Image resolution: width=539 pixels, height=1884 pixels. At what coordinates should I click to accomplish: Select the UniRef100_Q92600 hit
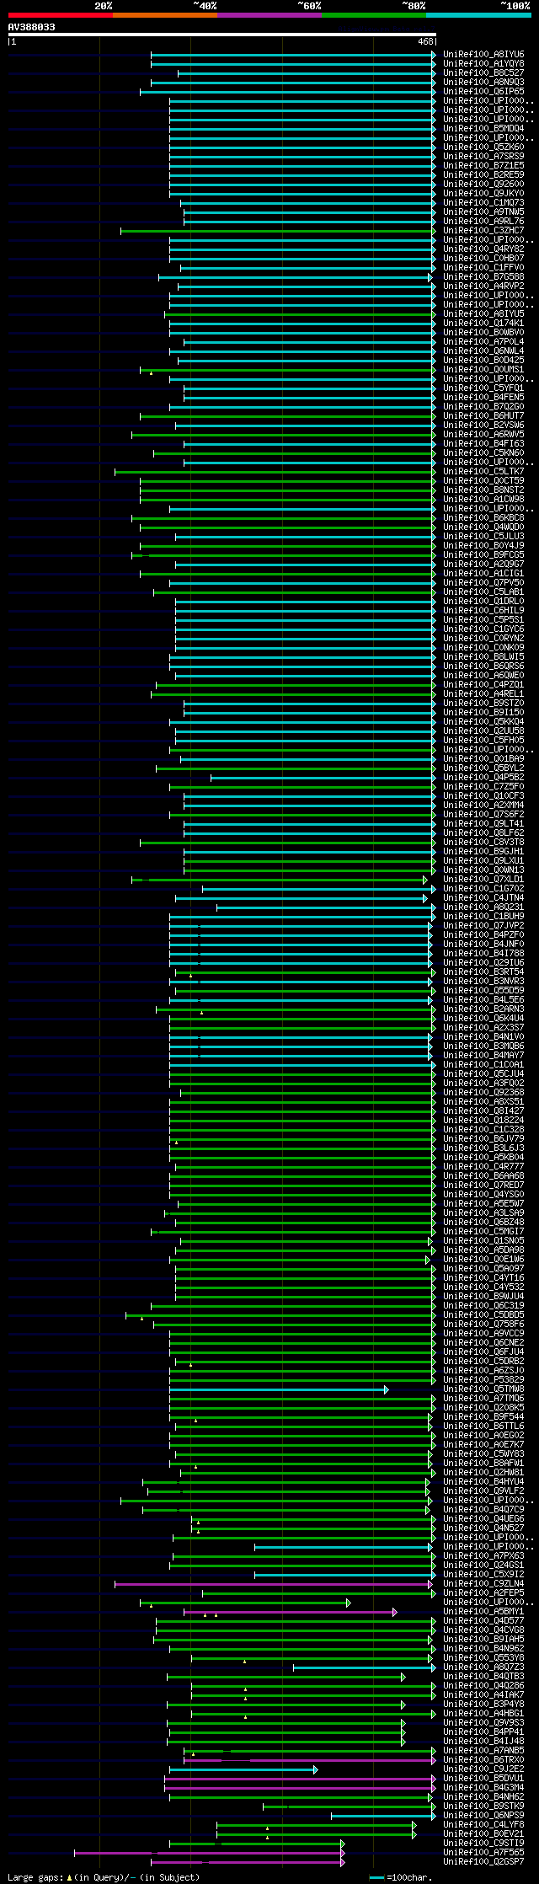[483, 184]
